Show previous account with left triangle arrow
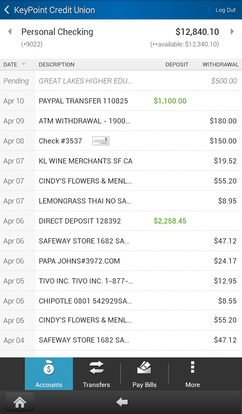The height and width of the screenshot is (414, 242). (x=10, y=32)
